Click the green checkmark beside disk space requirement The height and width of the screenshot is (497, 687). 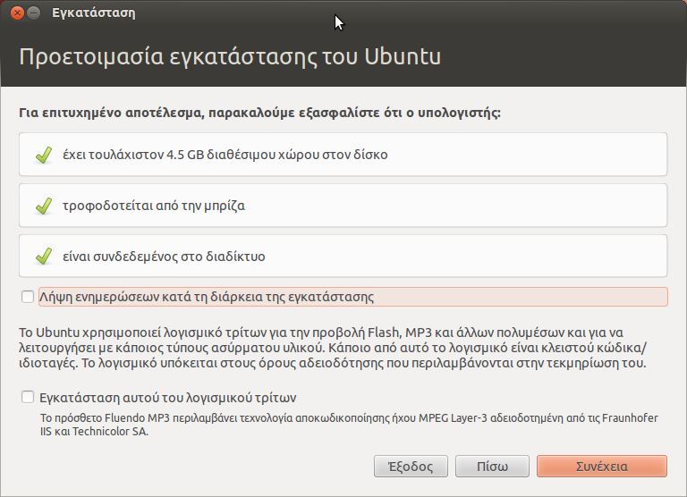[x=43, y=156]
